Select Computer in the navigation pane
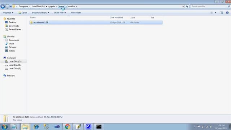The width and height of the screenshot is (231, 130). coord(12,58)
